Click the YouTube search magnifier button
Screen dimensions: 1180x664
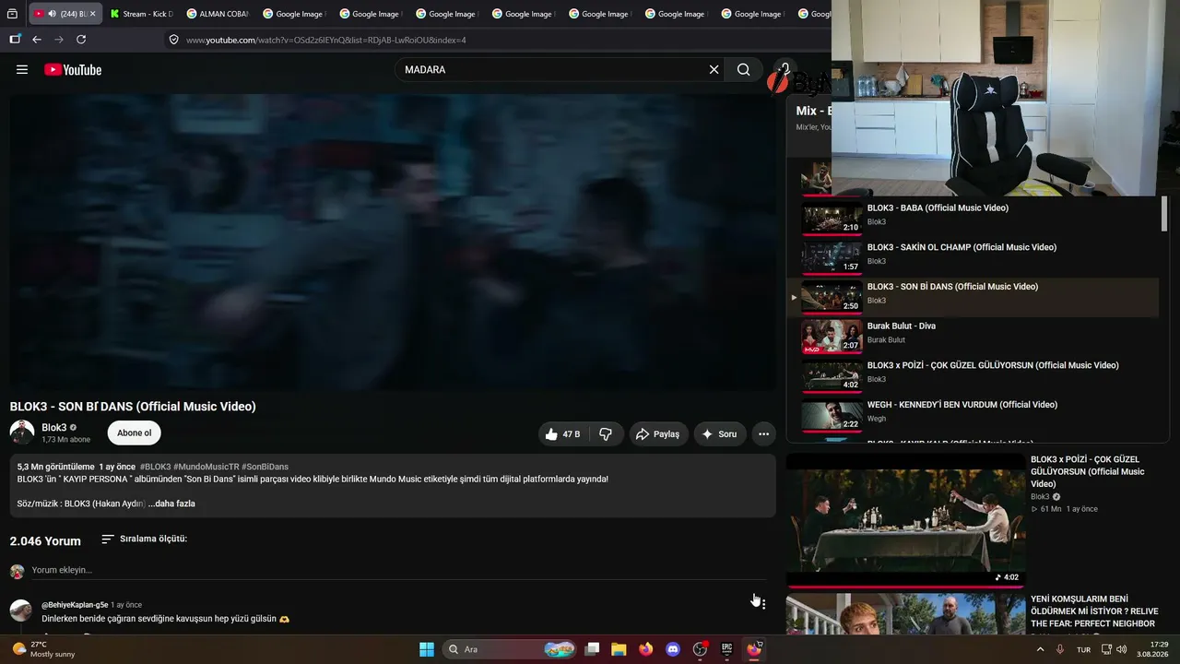(x=743, y=70)
